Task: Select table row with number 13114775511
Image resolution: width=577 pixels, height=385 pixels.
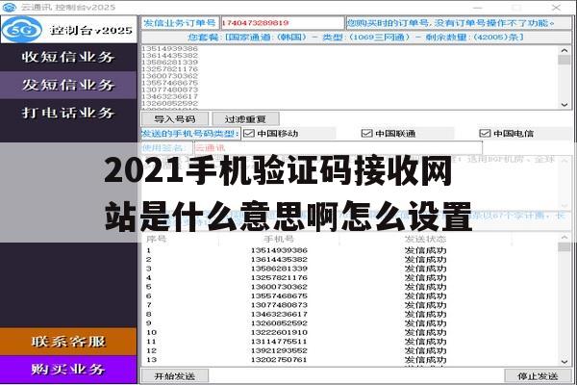Action: point(350,342)
